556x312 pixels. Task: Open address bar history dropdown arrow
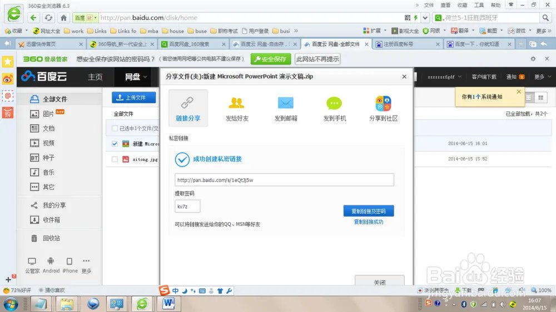(425, 18)
